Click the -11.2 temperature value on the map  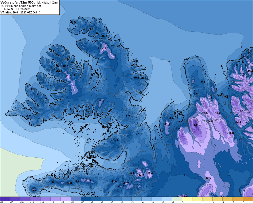coord(101,101)
